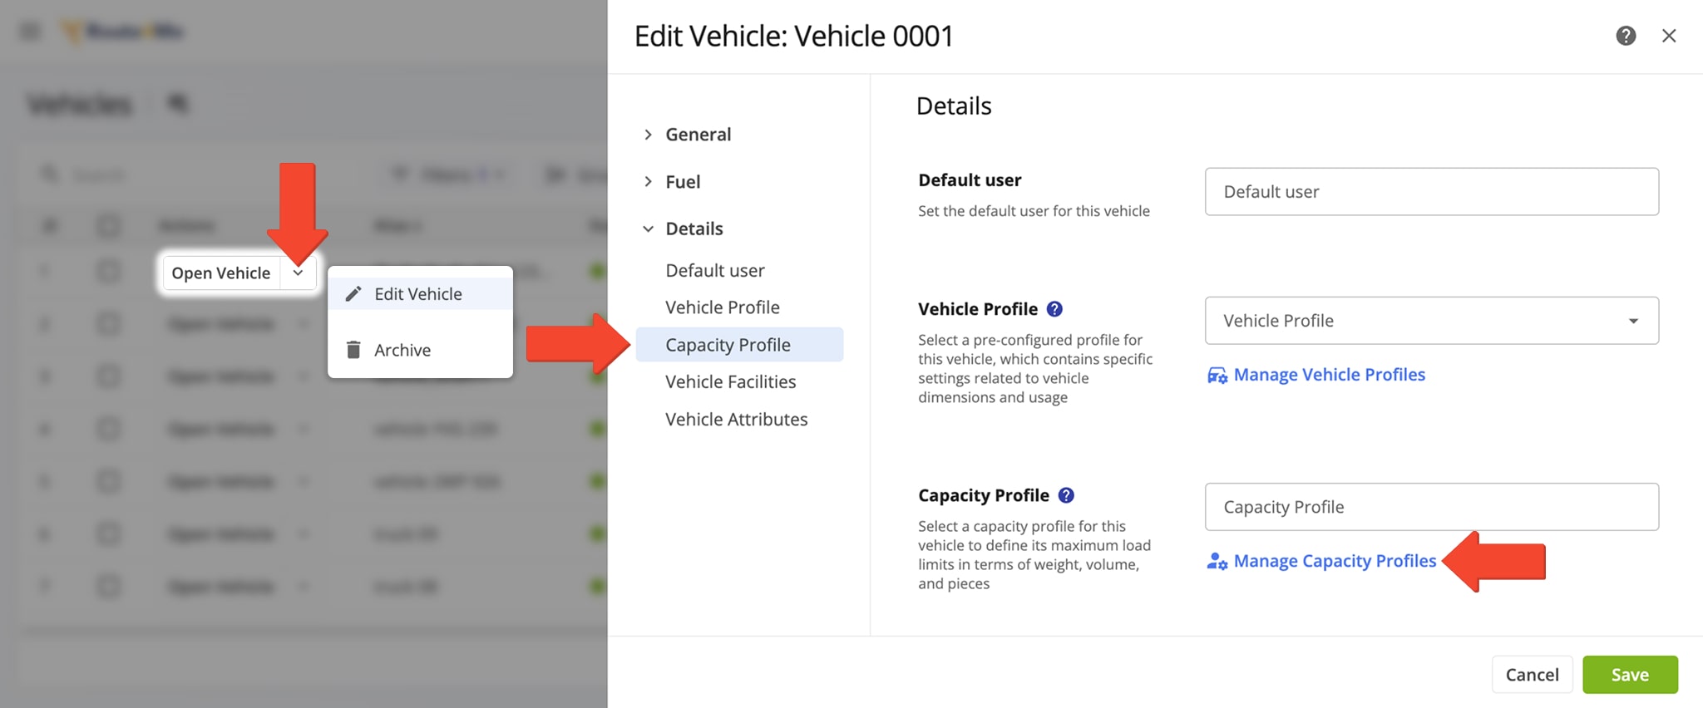Cancel editing the vehicle
The image size is (1703, 708).
[x=1532, y=675]
